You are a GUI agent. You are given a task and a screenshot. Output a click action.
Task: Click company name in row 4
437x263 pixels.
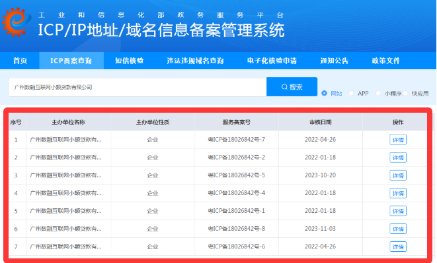[65, 193]
